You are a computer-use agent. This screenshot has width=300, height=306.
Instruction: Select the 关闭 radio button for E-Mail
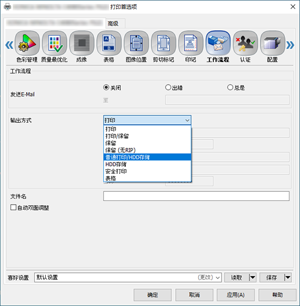106,88
